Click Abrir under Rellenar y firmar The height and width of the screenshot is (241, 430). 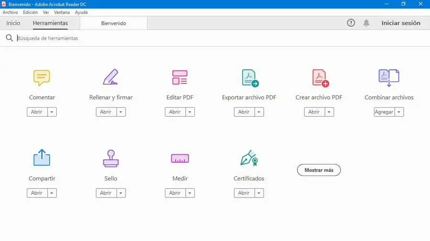click(106, 112)
